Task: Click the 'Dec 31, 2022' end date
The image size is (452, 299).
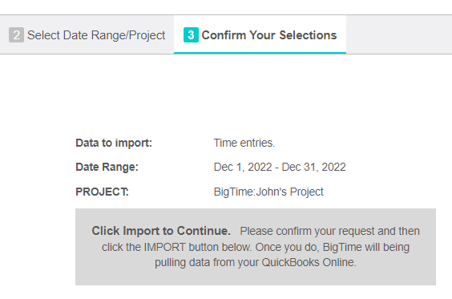Action: 313,168
